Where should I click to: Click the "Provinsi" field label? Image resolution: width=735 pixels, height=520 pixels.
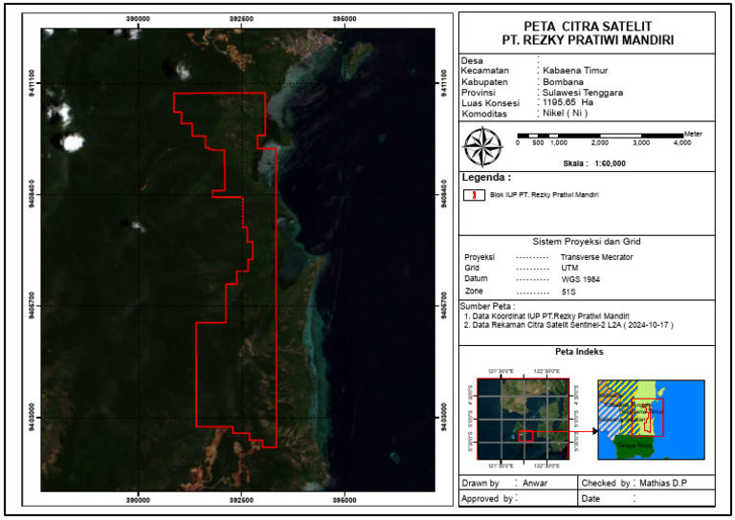pos(479,93)
